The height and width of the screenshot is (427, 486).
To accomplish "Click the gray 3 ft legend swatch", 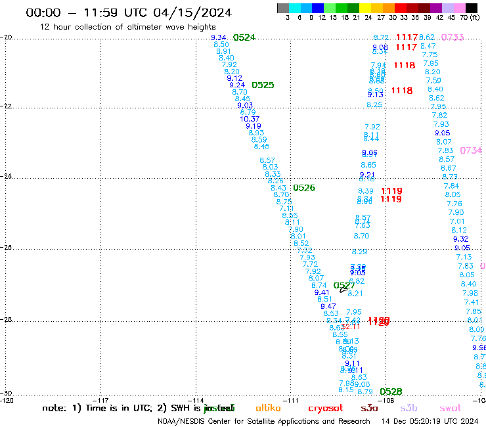I will [283, 8].
